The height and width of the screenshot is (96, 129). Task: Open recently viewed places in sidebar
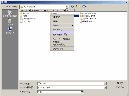(10, 14)
